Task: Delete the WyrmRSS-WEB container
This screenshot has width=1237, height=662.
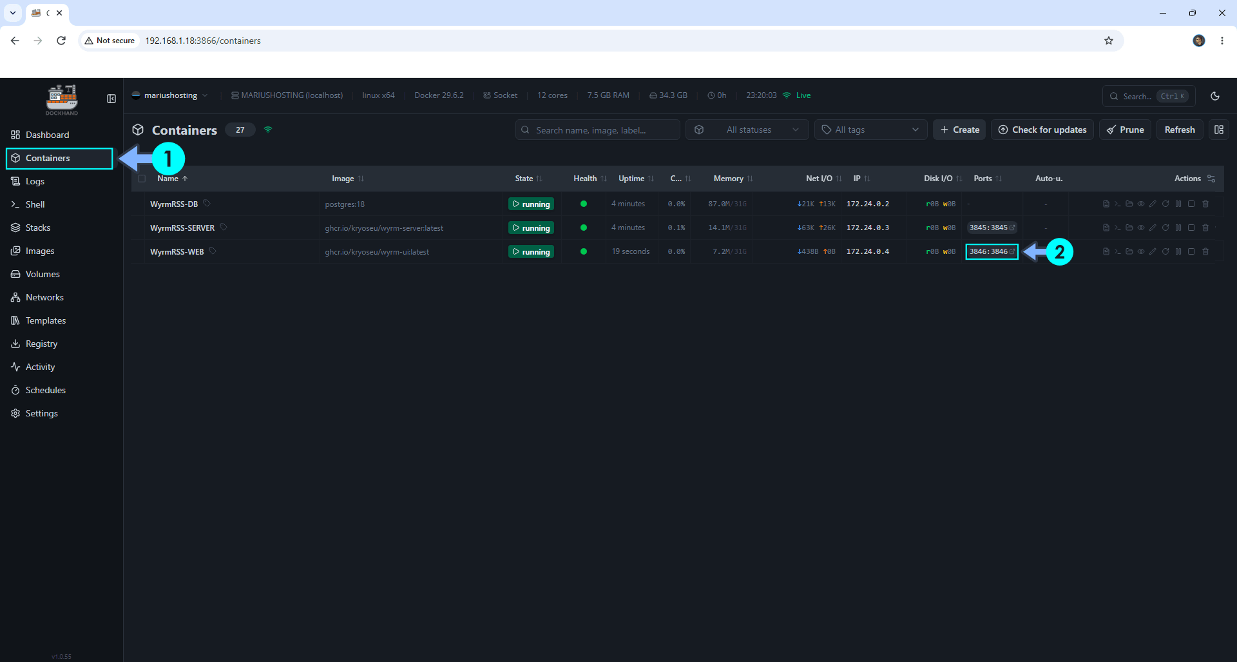Action: (x=1205, y=251)
